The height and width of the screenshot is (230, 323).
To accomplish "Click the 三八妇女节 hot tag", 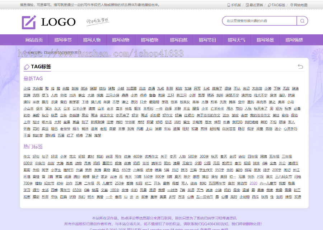I will click(x=284, y=177).
